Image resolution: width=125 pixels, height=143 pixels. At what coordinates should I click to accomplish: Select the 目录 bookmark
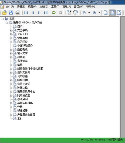(20, 26)
